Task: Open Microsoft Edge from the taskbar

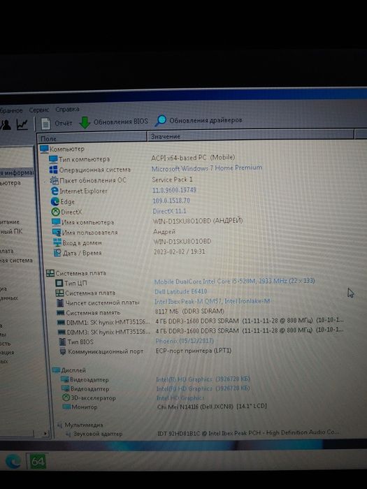Action: (x=13, y=462)
